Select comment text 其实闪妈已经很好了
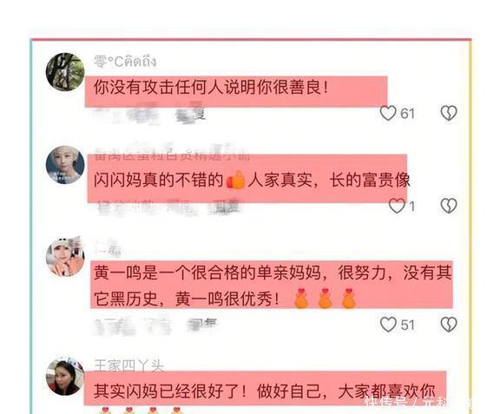The height and width of the screenshot is (414, 500). (x=169, y=391)
